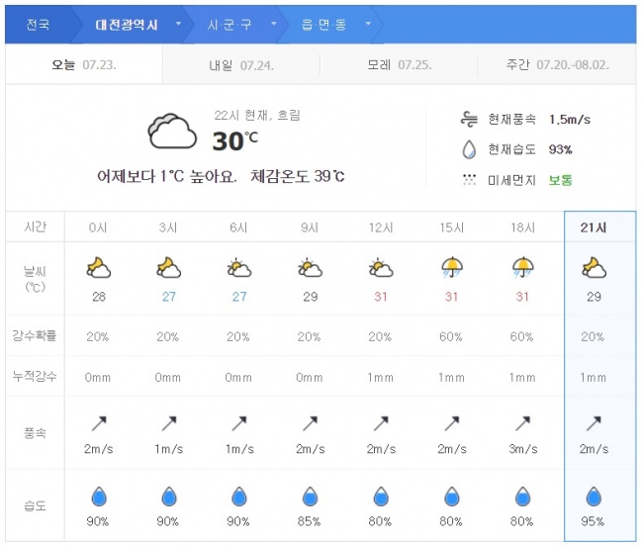This screenshot has height=546, width=643.
Task: Click the 18시 wind direction arrow
Action: [523, 423]
